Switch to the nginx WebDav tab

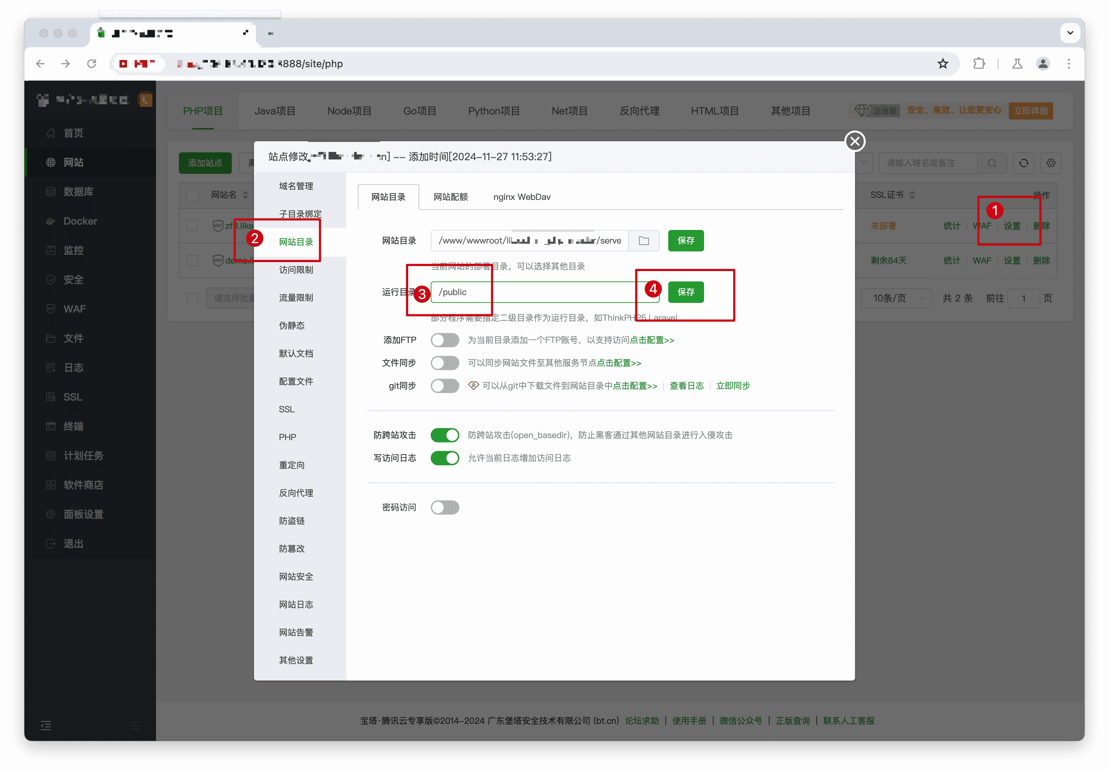coord(522,197)
